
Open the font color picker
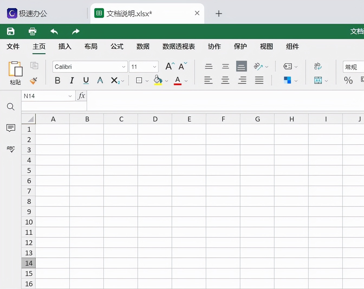pos(186,81)
